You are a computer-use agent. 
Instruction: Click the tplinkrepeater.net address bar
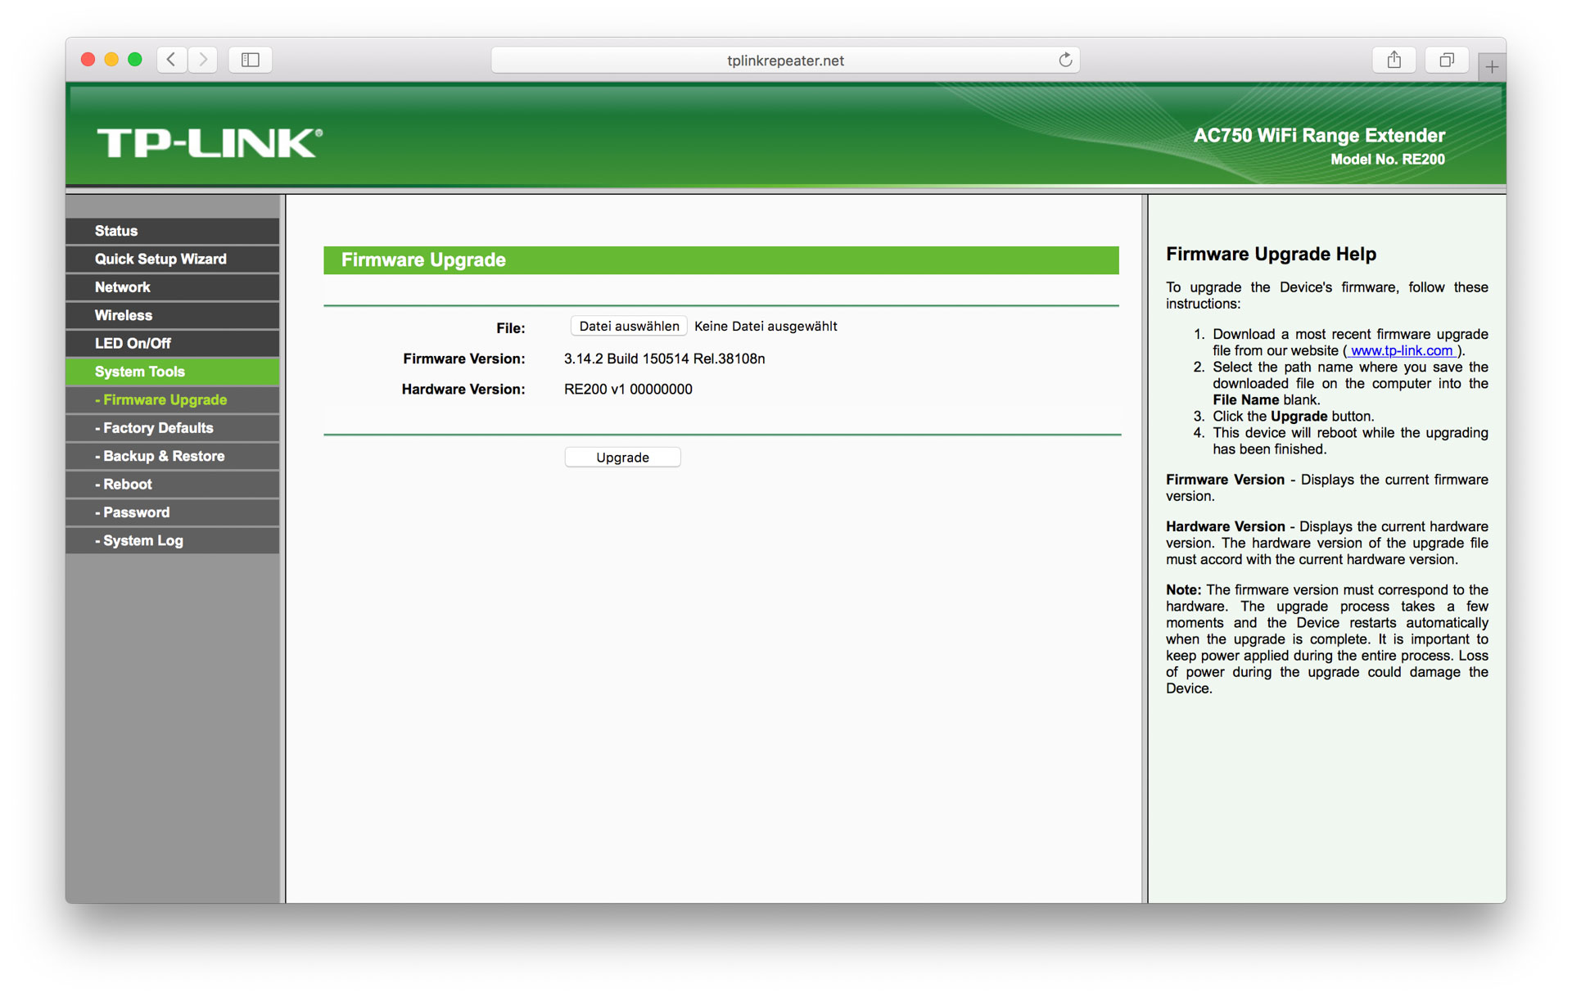pyautogui.click(x=785, y=60)
